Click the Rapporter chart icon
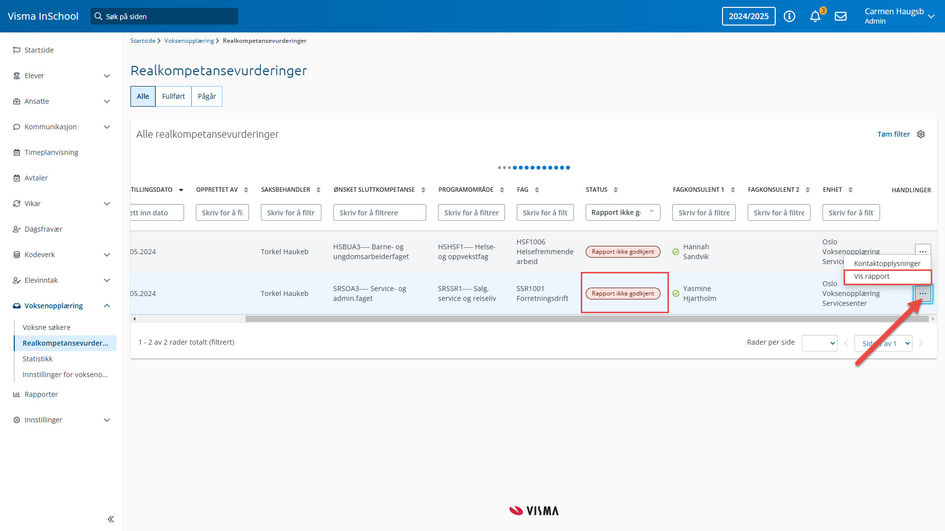945x531 pixels. [x=17, y=394]
